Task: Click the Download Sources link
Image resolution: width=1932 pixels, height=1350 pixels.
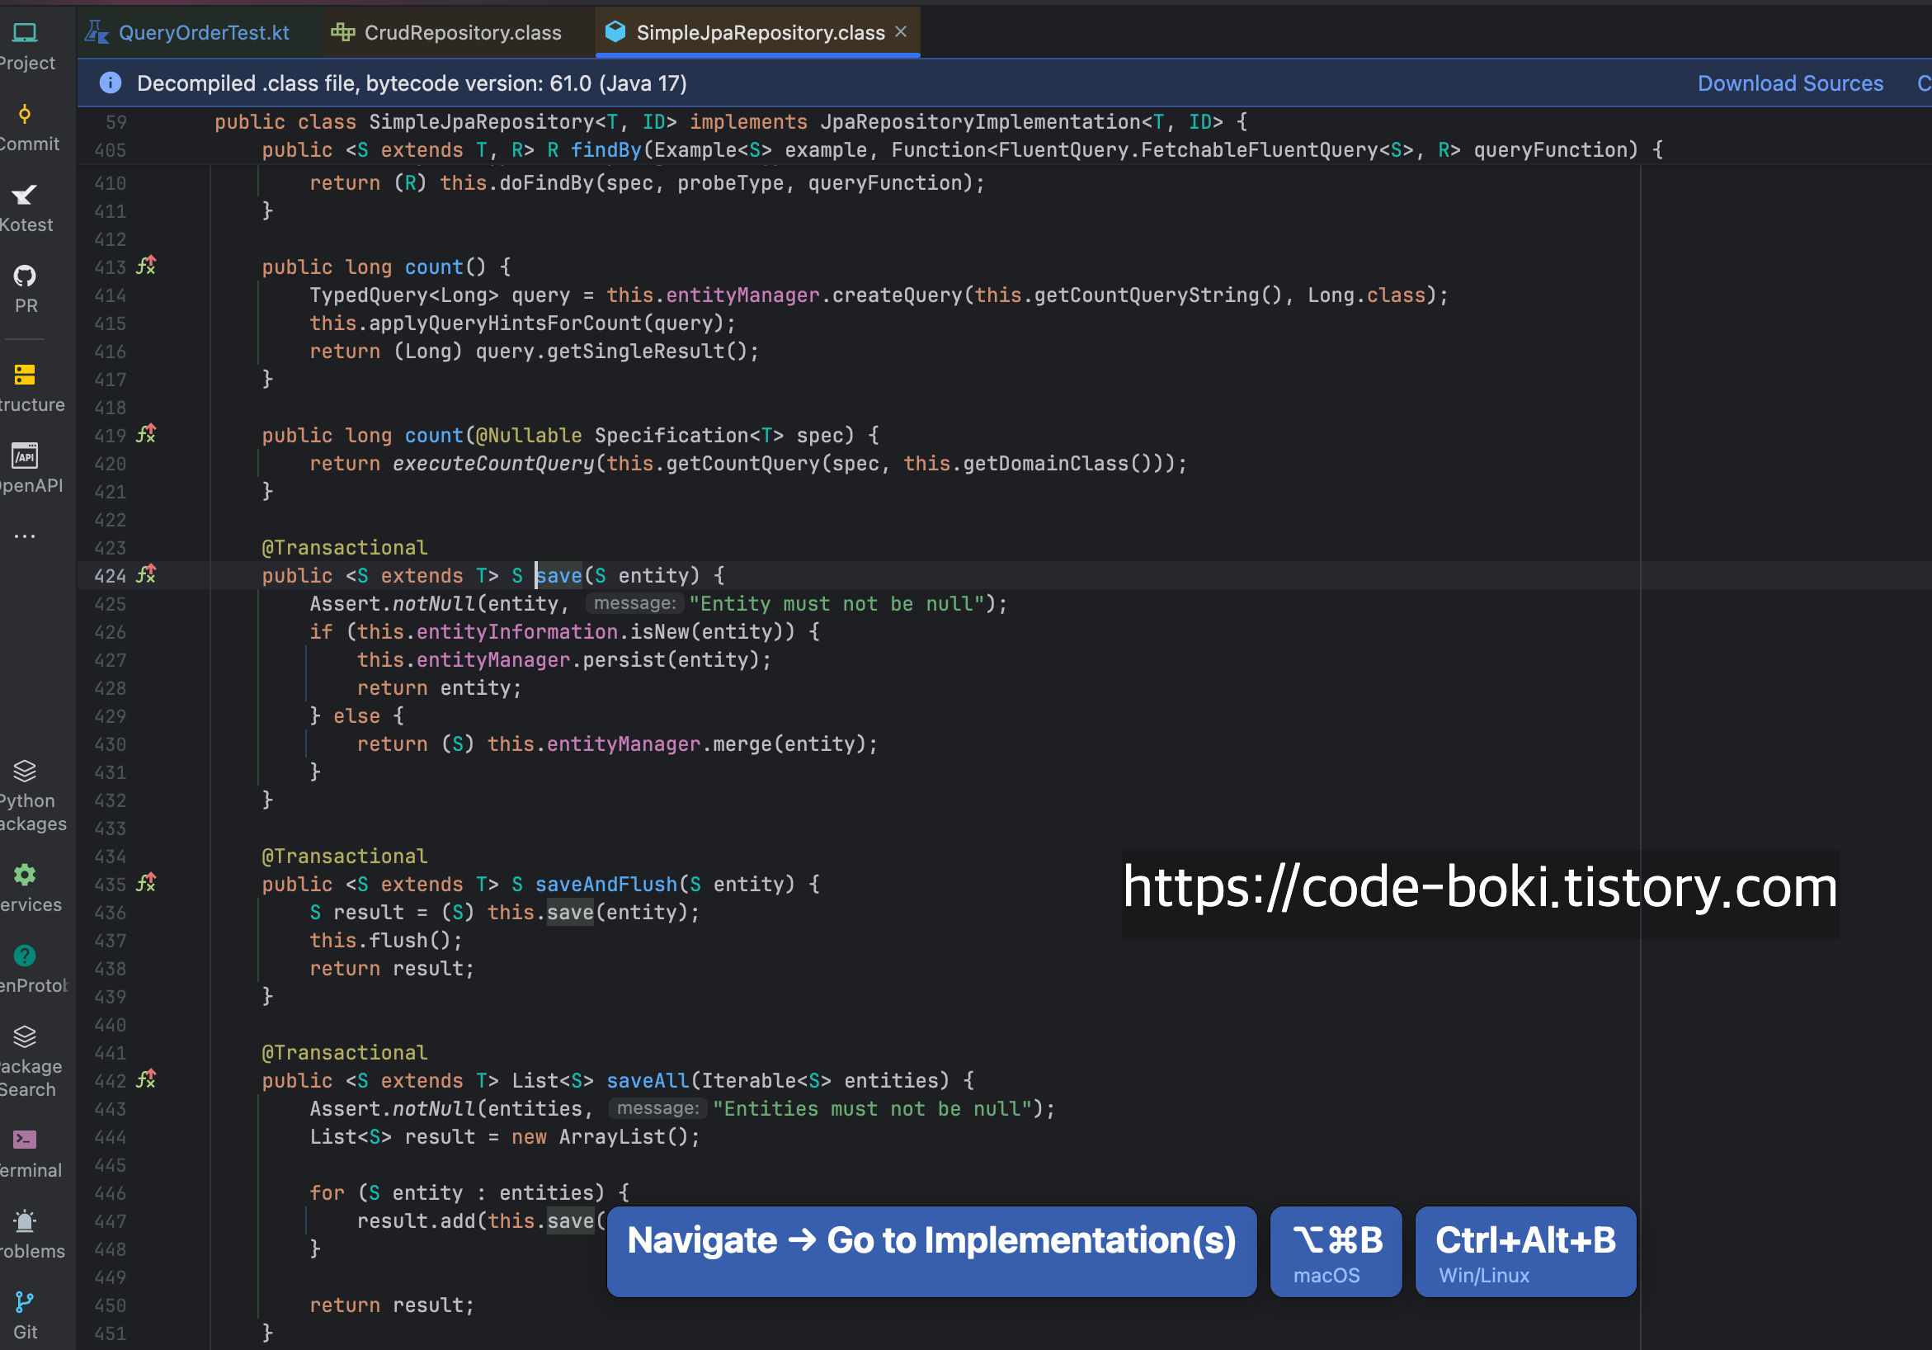Action: (1790, 83)
